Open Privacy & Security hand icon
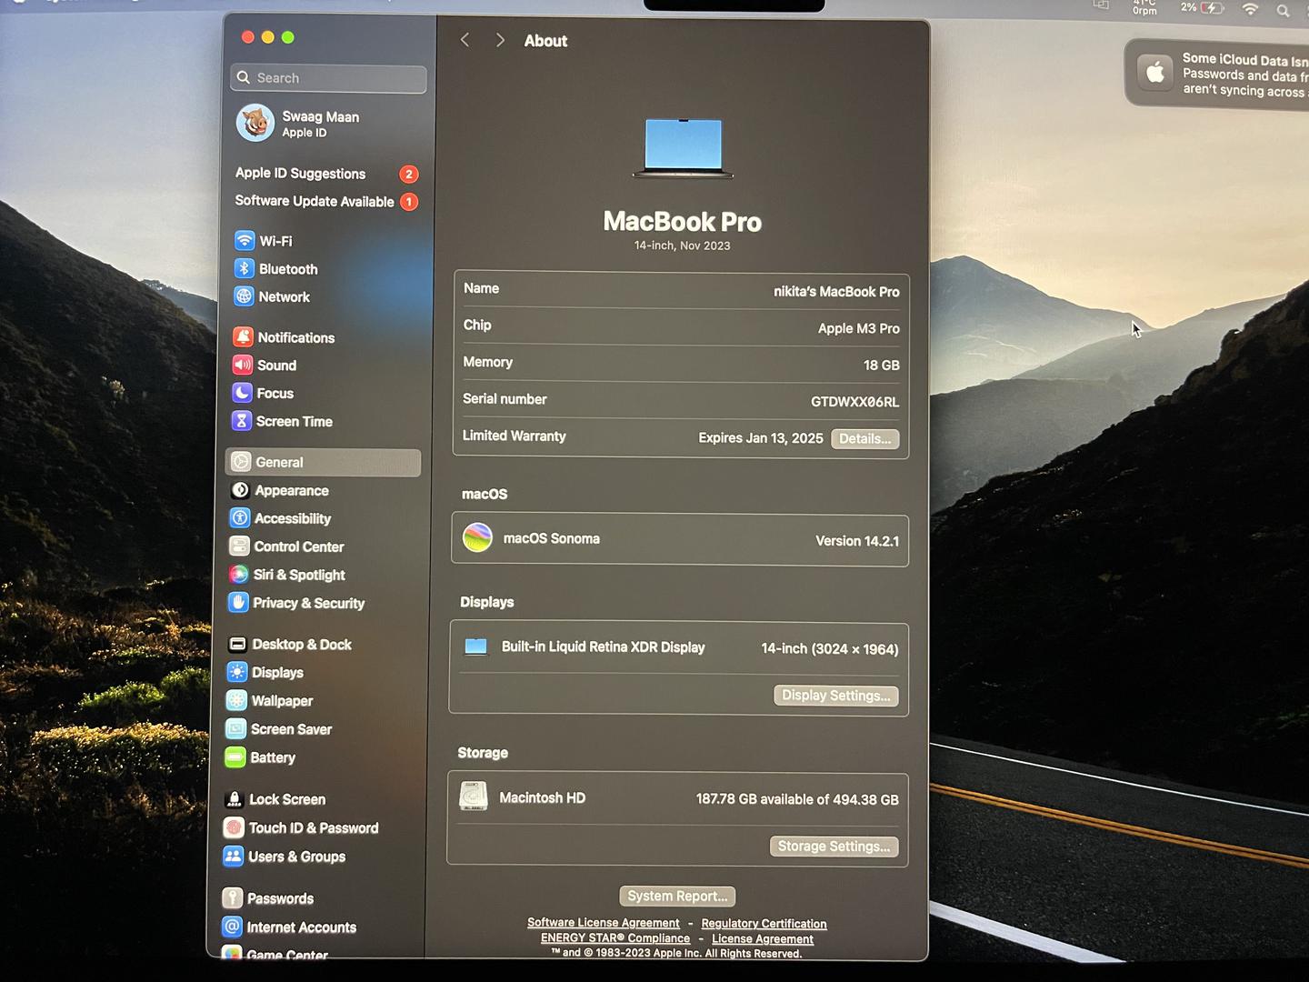The image size is (1309, 982). pos(238,603)
